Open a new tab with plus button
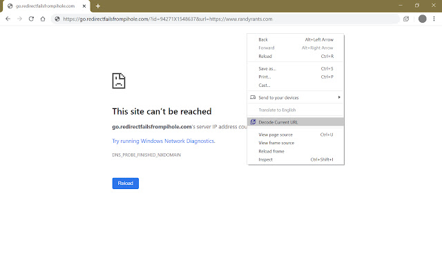The image size is (442, 276). click(x=98, y=6)
